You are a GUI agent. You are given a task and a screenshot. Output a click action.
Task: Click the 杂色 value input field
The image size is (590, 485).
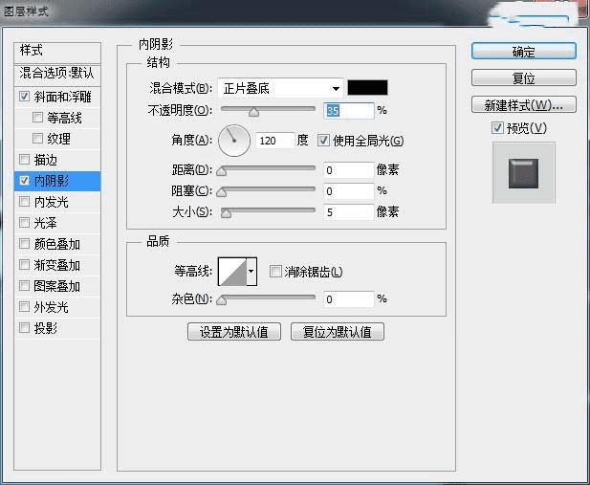coord(349,299)
